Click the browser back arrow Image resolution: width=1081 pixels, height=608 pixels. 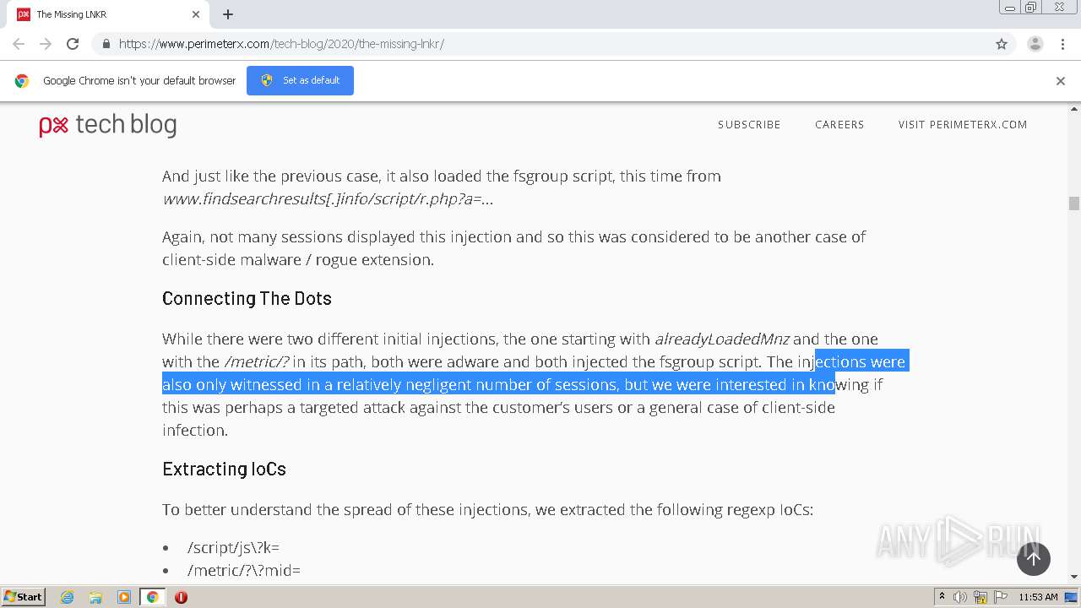(x=19, y=44)
